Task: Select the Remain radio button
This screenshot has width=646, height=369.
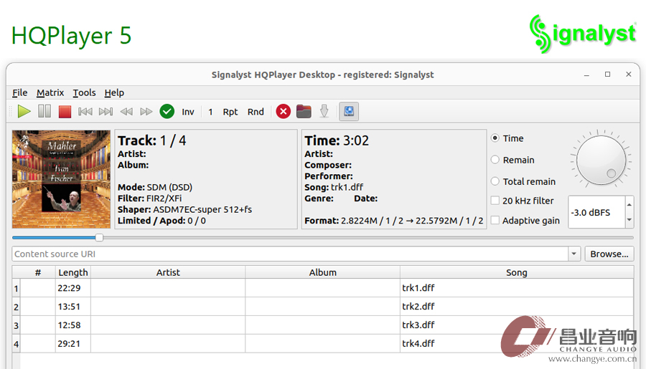Action: (495, 160)
